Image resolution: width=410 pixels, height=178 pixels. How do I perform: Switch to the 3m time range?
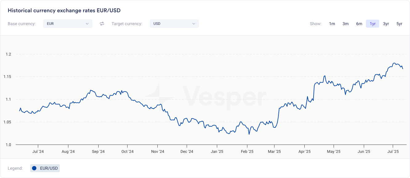346,24
